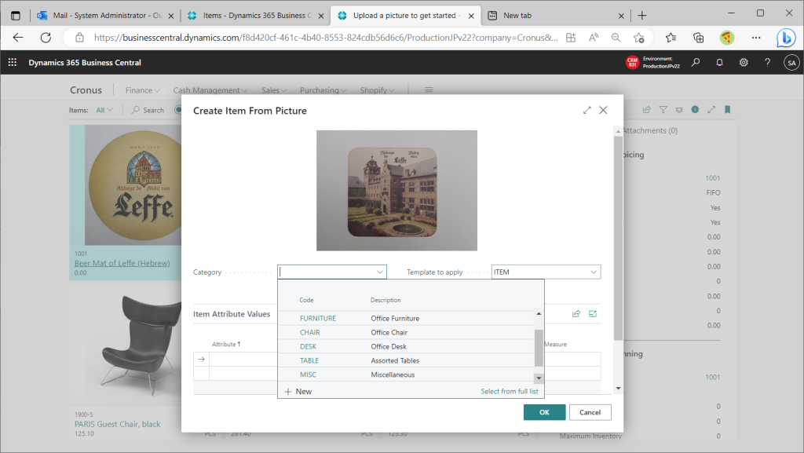Click the share icon on the Items page toolbar

click(x=647, y=110)
